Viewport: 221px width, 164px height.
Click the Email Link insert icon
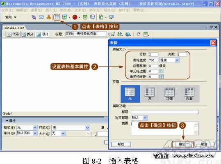[x=41, y=17]
